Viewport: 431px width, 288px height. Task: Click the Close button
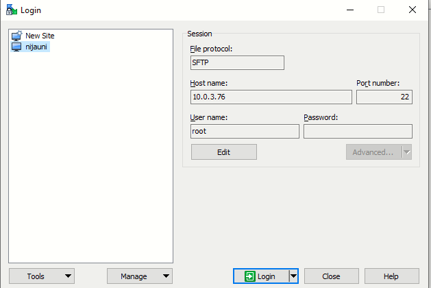(331, 276)
